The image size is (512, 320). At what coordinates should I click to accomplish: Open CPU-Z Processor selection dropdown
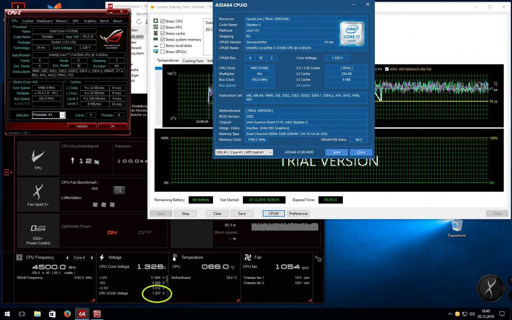tap(62, 115)
